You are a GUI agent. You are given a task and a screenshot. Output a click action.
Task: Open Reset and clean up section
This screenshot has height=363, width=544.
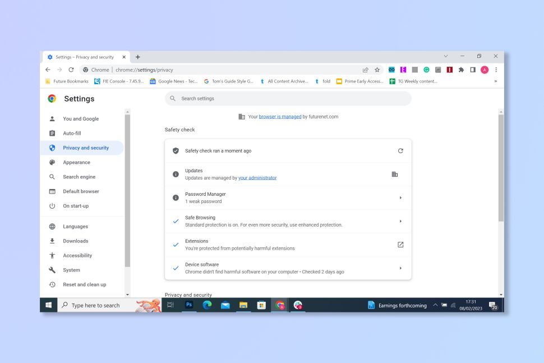(x=82, y=284)
